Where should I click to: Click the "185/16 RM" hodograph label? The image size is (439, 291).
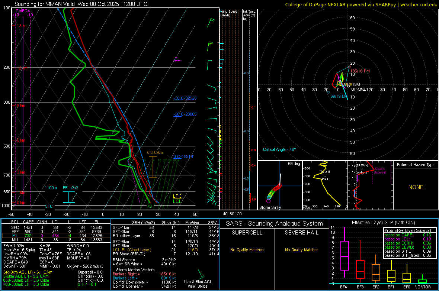pos(360,71)
